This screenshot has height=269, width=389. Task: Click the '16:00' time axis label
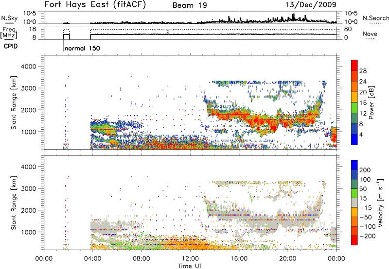click(239, 259)
